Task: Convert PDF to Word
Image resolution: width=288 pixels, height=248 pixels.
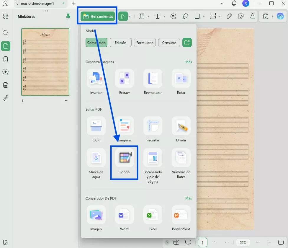Action: click(x=124, y=218)
